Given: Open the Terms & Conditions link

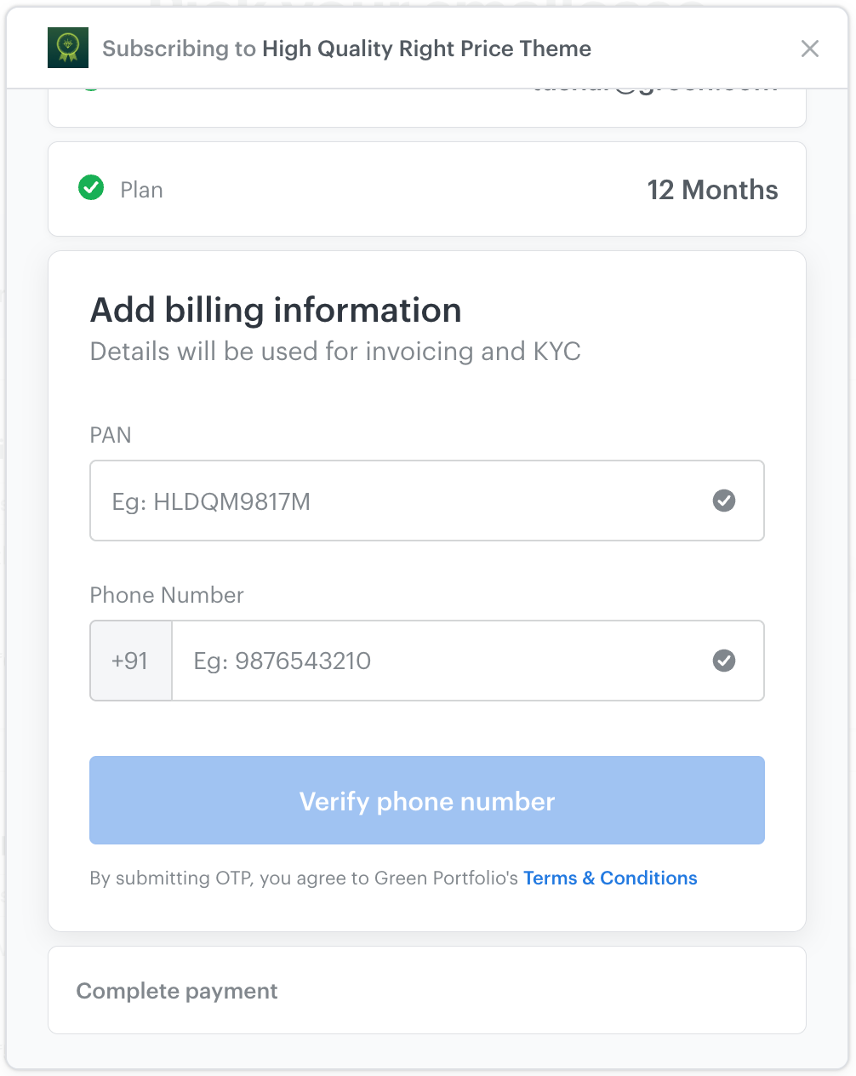Looking at the screenshot, I should tap(610, 878).
